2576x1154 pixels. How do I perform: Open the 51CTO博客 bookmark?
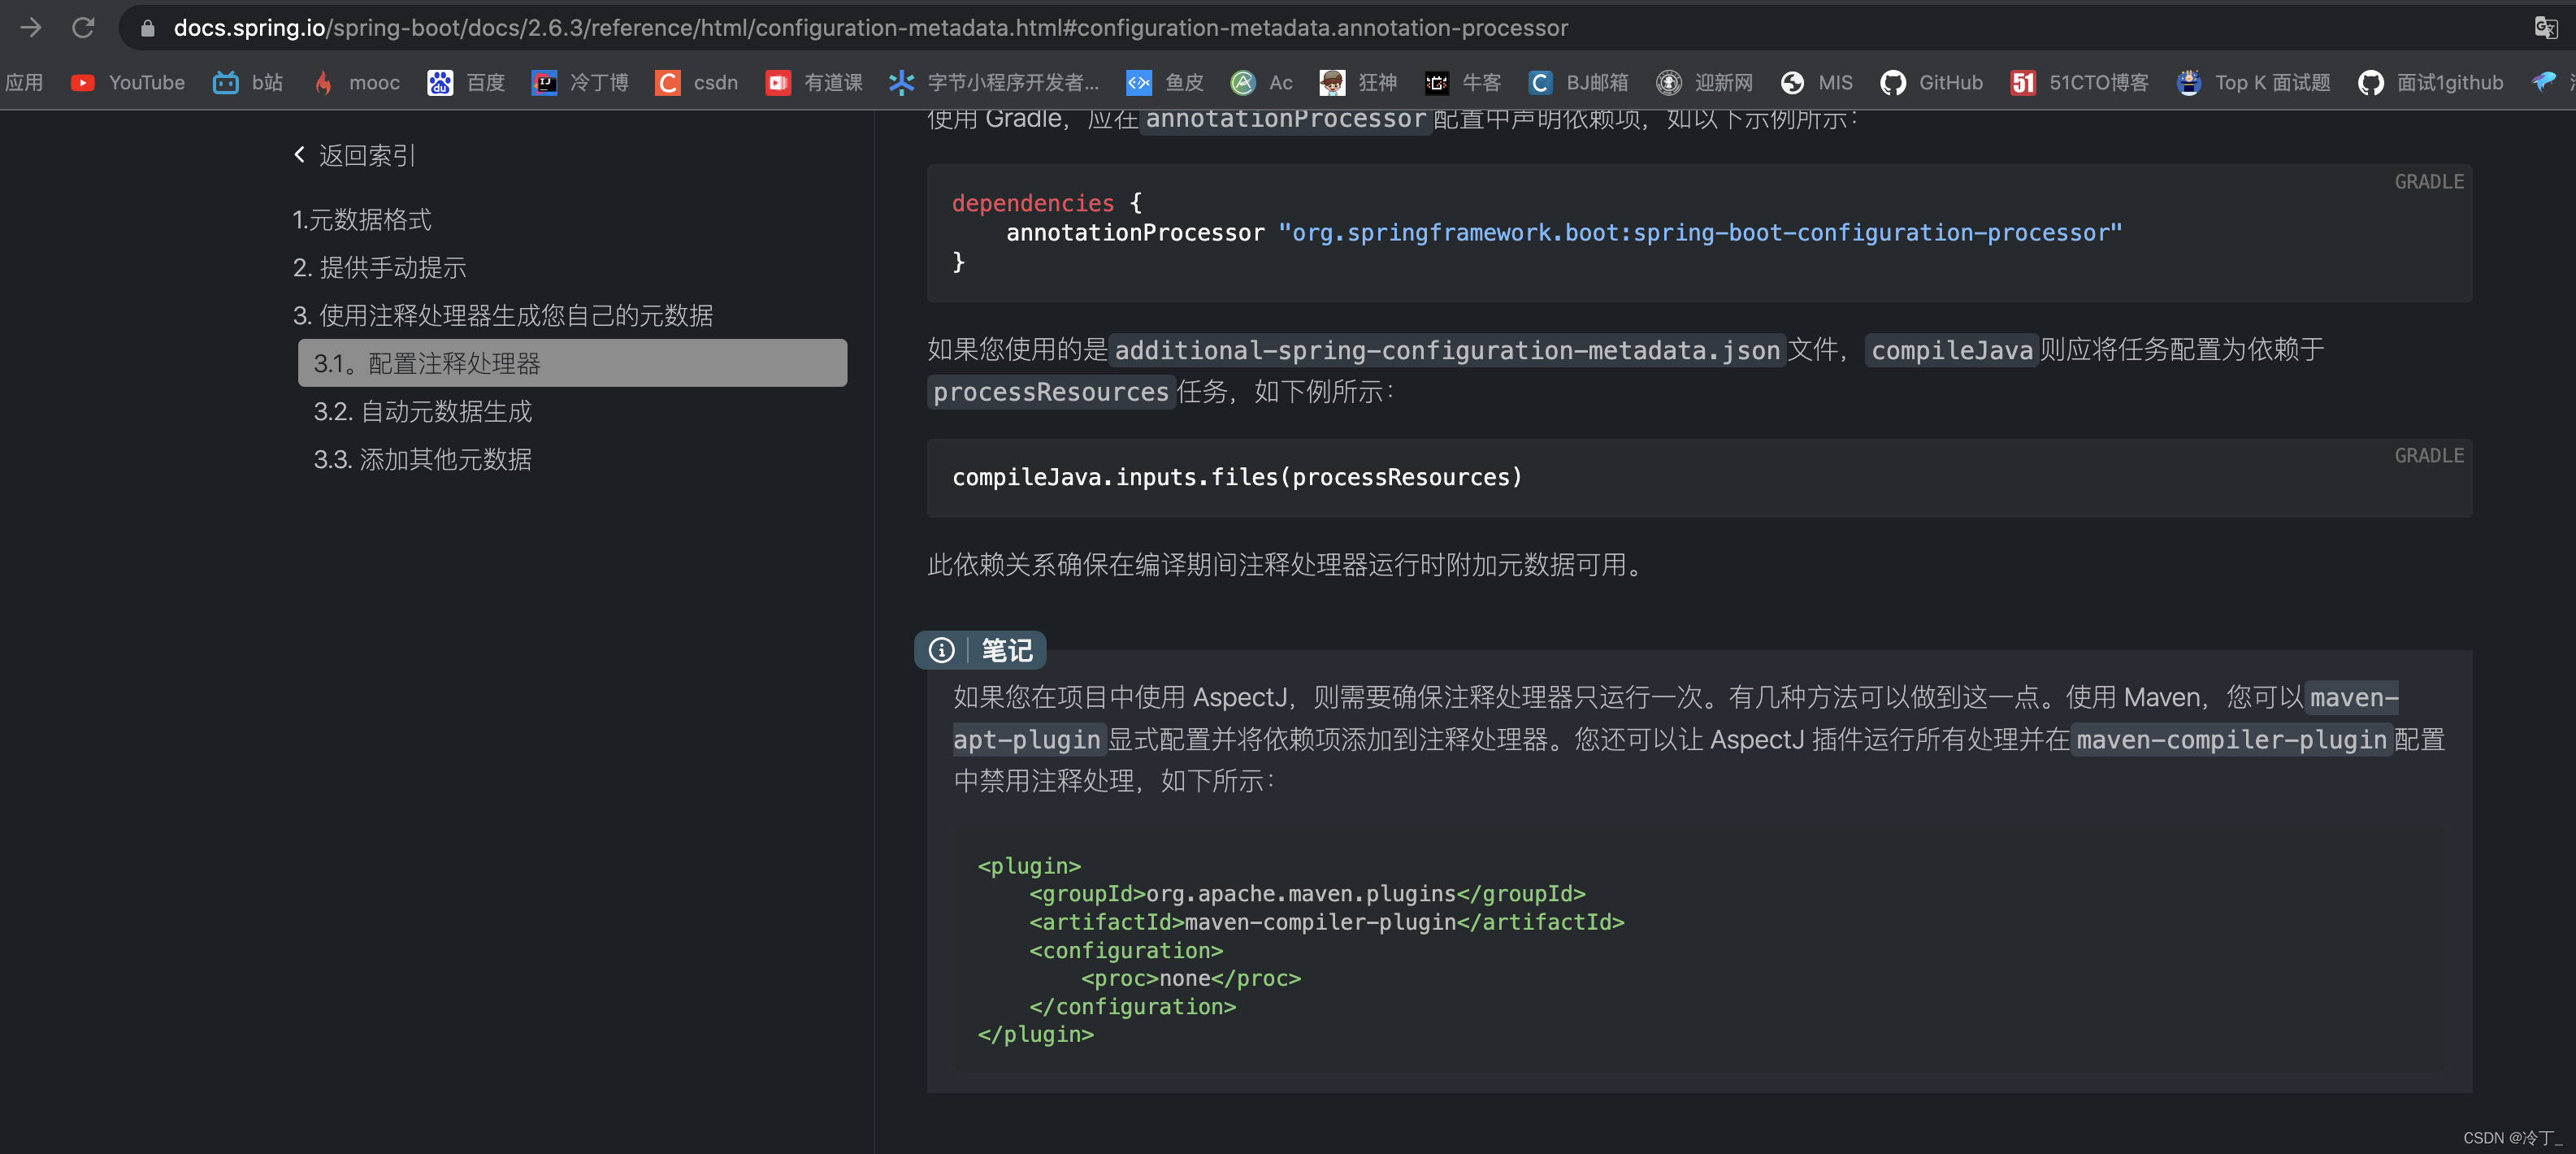pos(2079,83)
